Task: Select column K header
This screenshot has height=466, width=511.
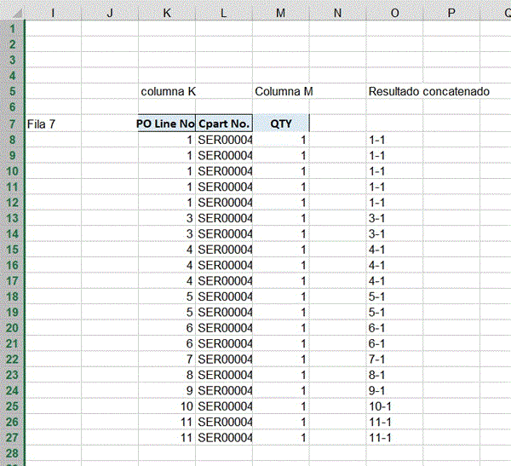Action: pyautogui.click(x=166, y=11)
